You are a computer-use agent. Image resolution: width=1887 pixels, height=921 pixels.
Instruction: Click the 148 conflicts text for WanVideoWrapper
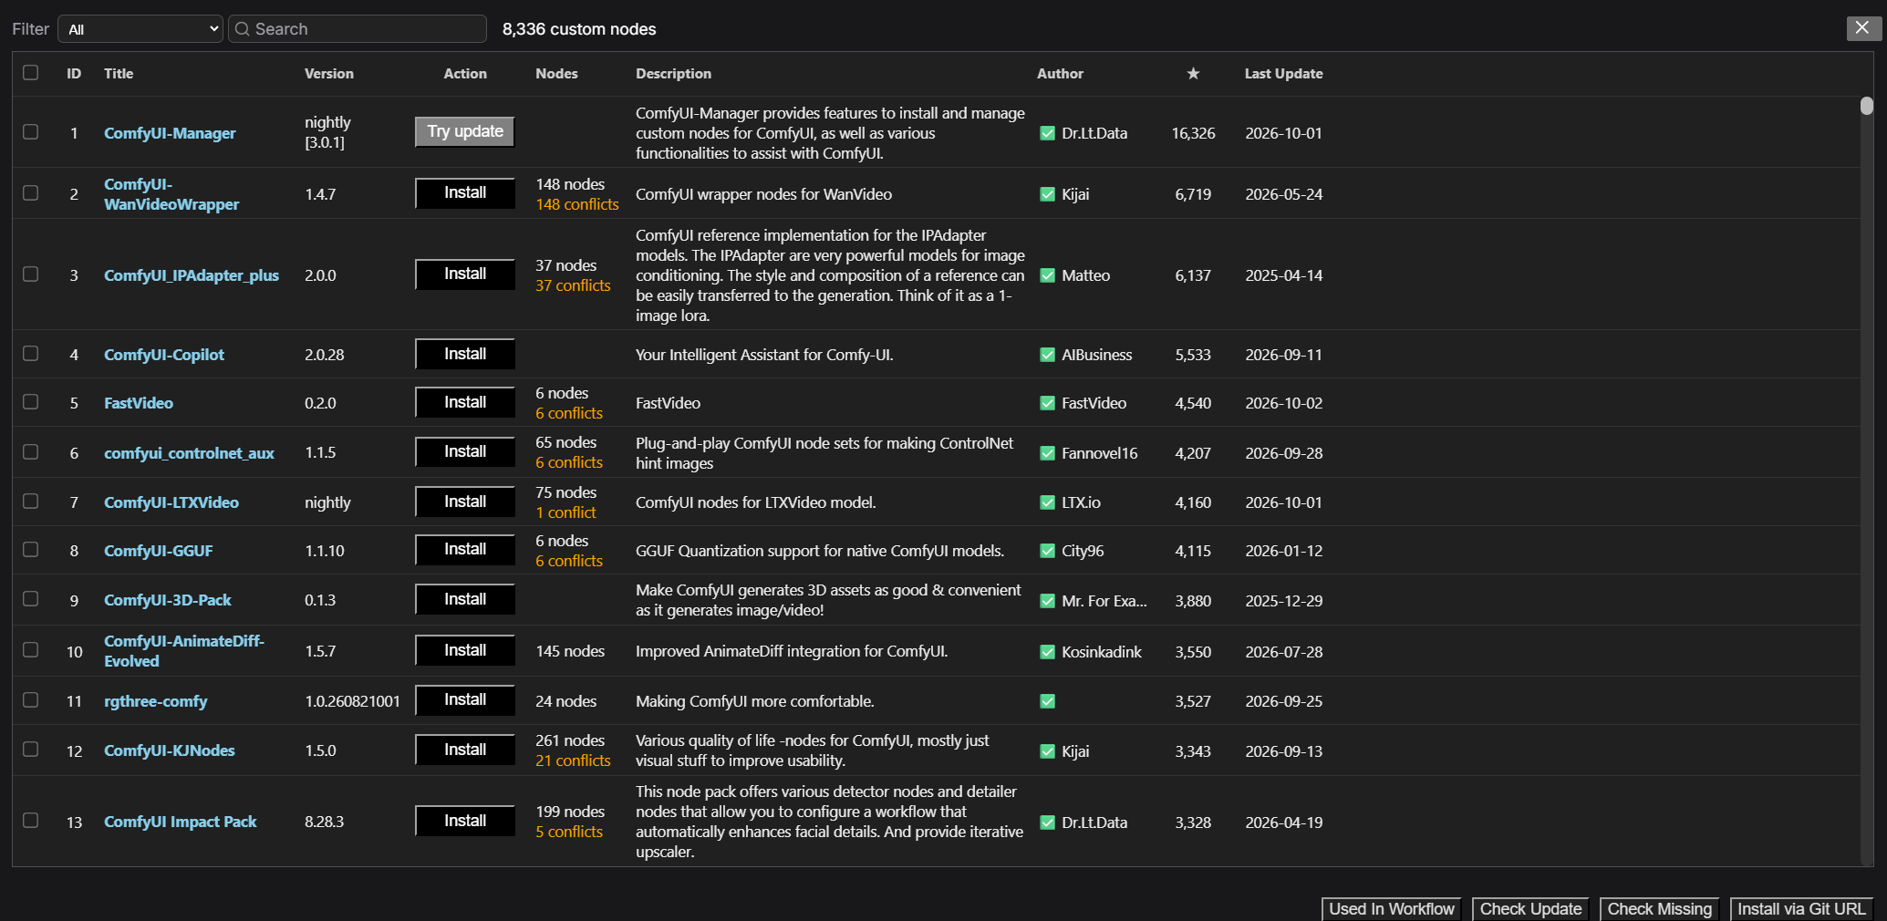coord(577,204)
